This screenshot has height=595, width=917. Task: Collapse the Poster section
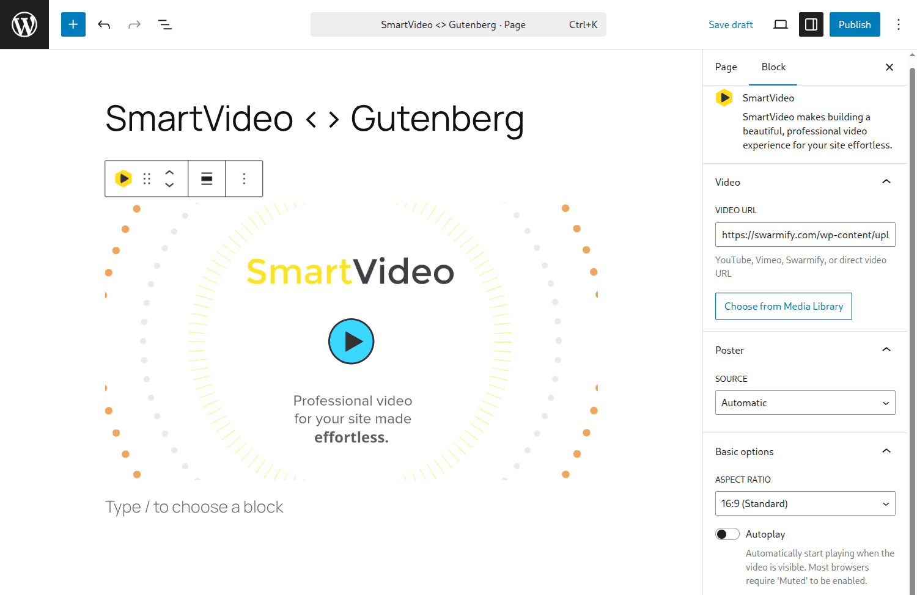coord(886,349)
